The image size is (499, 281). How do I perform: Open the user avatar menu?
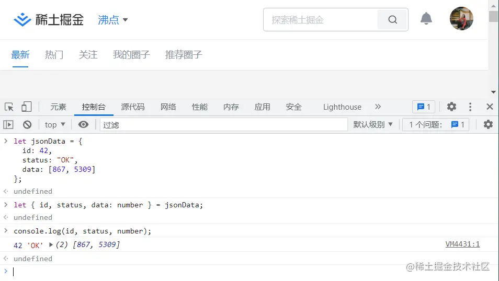pyautogui.click(x=461, y=19)
